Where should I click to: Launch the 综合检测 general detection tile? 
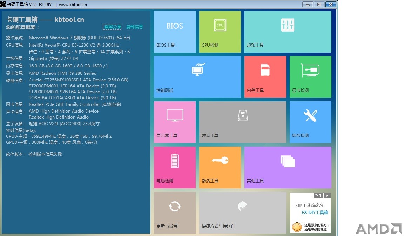310,122
